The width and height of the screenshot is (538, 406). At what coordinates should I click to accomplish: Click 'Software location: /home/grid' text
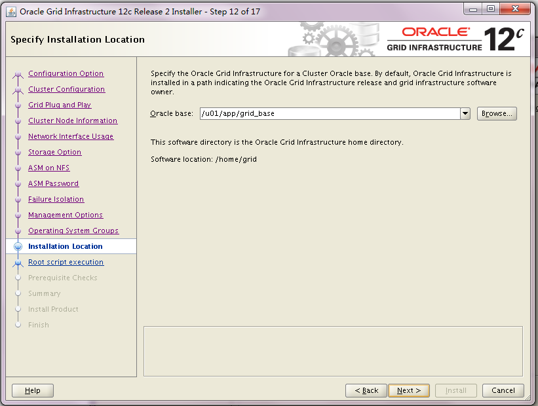[x=204, y=159]
